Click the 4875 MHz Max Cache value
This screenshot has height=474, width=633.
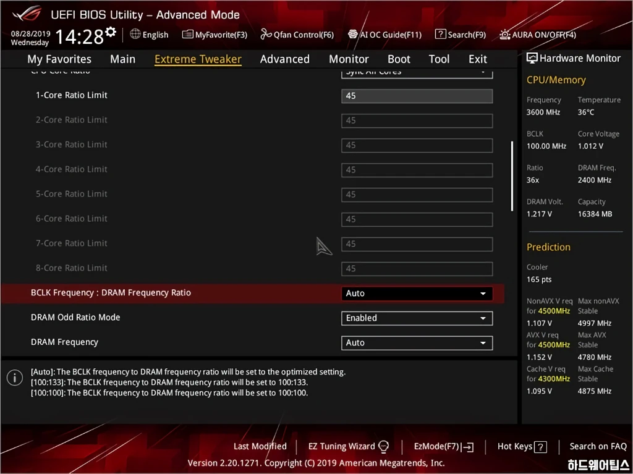click(x=595, y=391)
